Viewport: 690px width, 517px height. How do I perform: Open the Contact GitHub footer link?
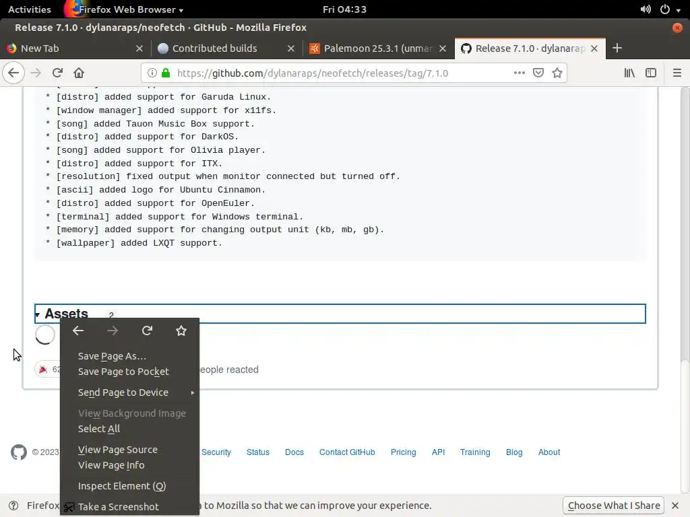[x=347, y=452]
